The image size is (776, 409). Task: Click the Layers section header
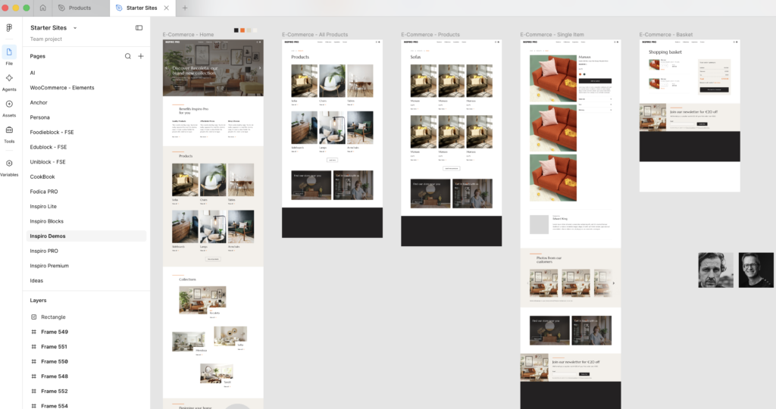(x=38, y=300)
